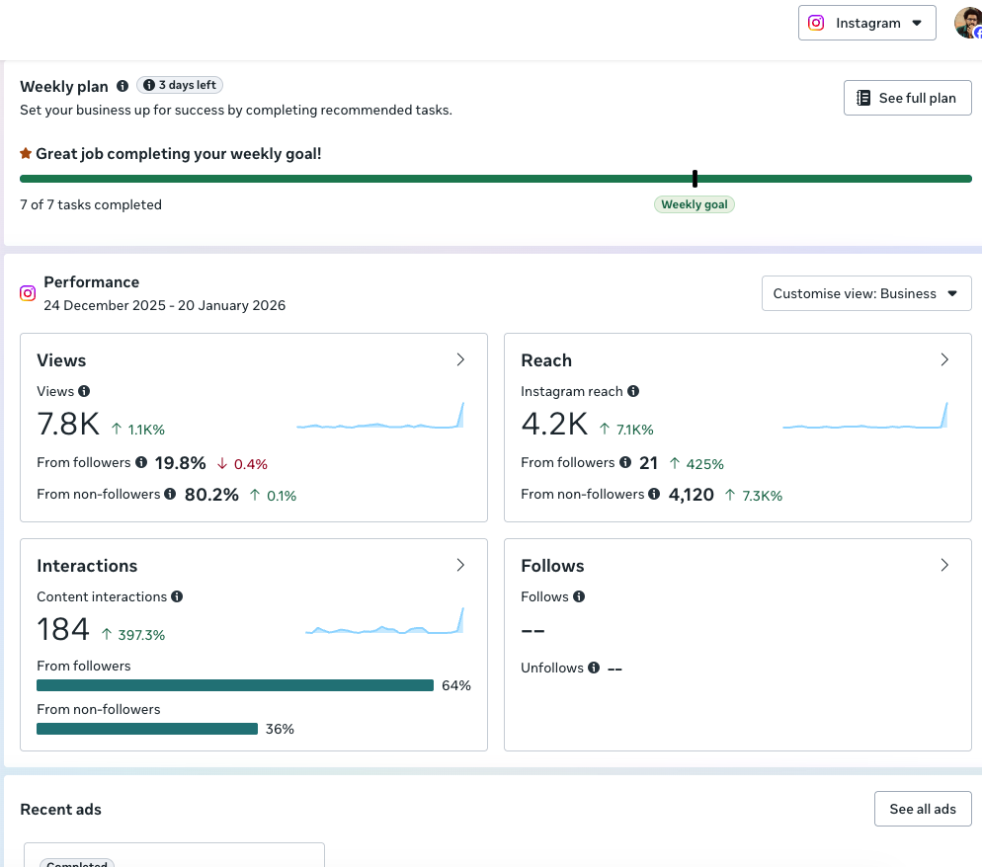Viewport: 982px width, 867px height.
Task: Click info icon for Reach From followers
Action: pos(625,462)
